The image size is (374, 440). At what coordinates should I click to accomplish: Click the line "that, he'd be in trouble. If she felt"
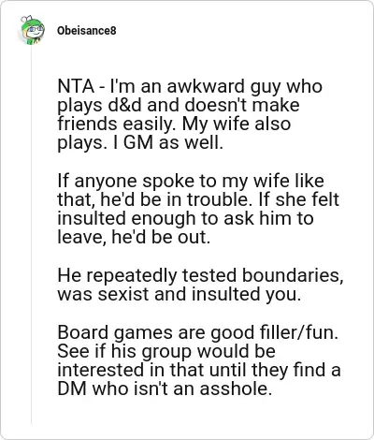[198, 199]
